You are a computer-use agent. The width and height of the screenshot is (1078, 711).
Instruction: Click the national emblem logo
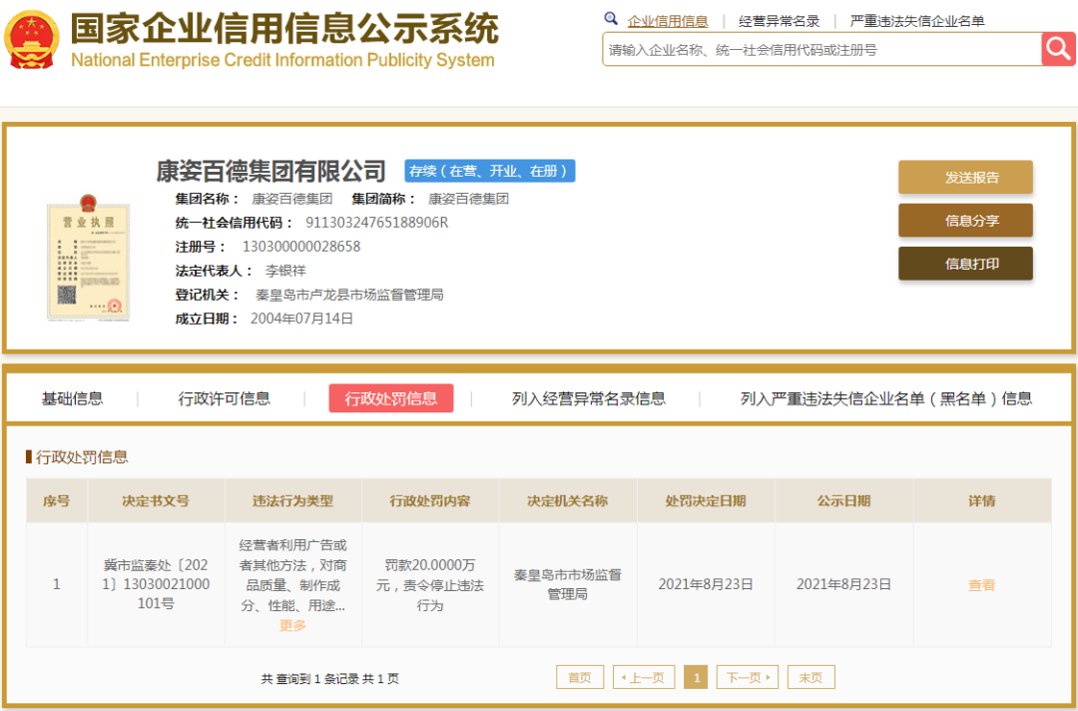pos(32,39)
